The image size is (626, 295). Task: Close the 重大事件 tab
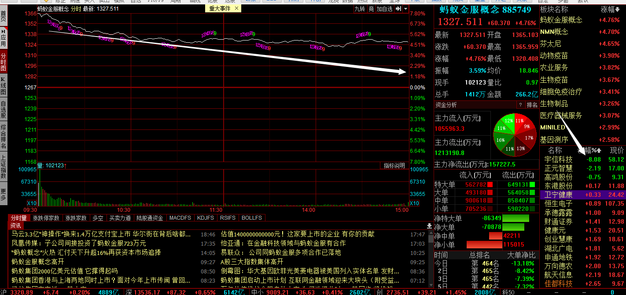tap(236, 8)
